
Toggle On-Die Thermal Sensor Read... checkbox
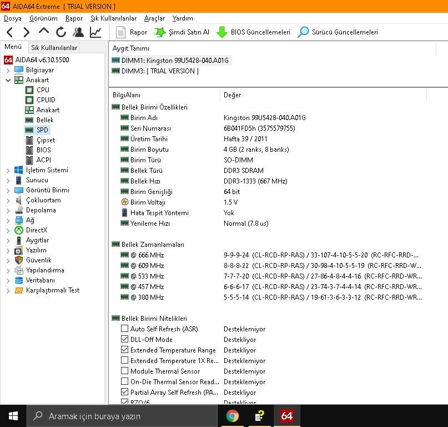pos(124,381)
